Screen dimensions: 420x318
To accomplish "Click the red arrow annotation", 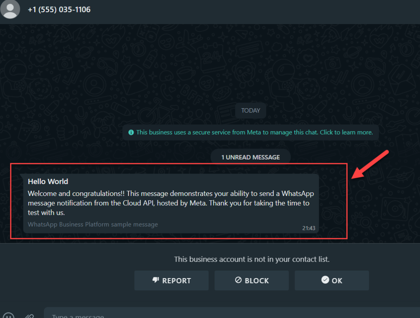I will (x=370, y=164).
